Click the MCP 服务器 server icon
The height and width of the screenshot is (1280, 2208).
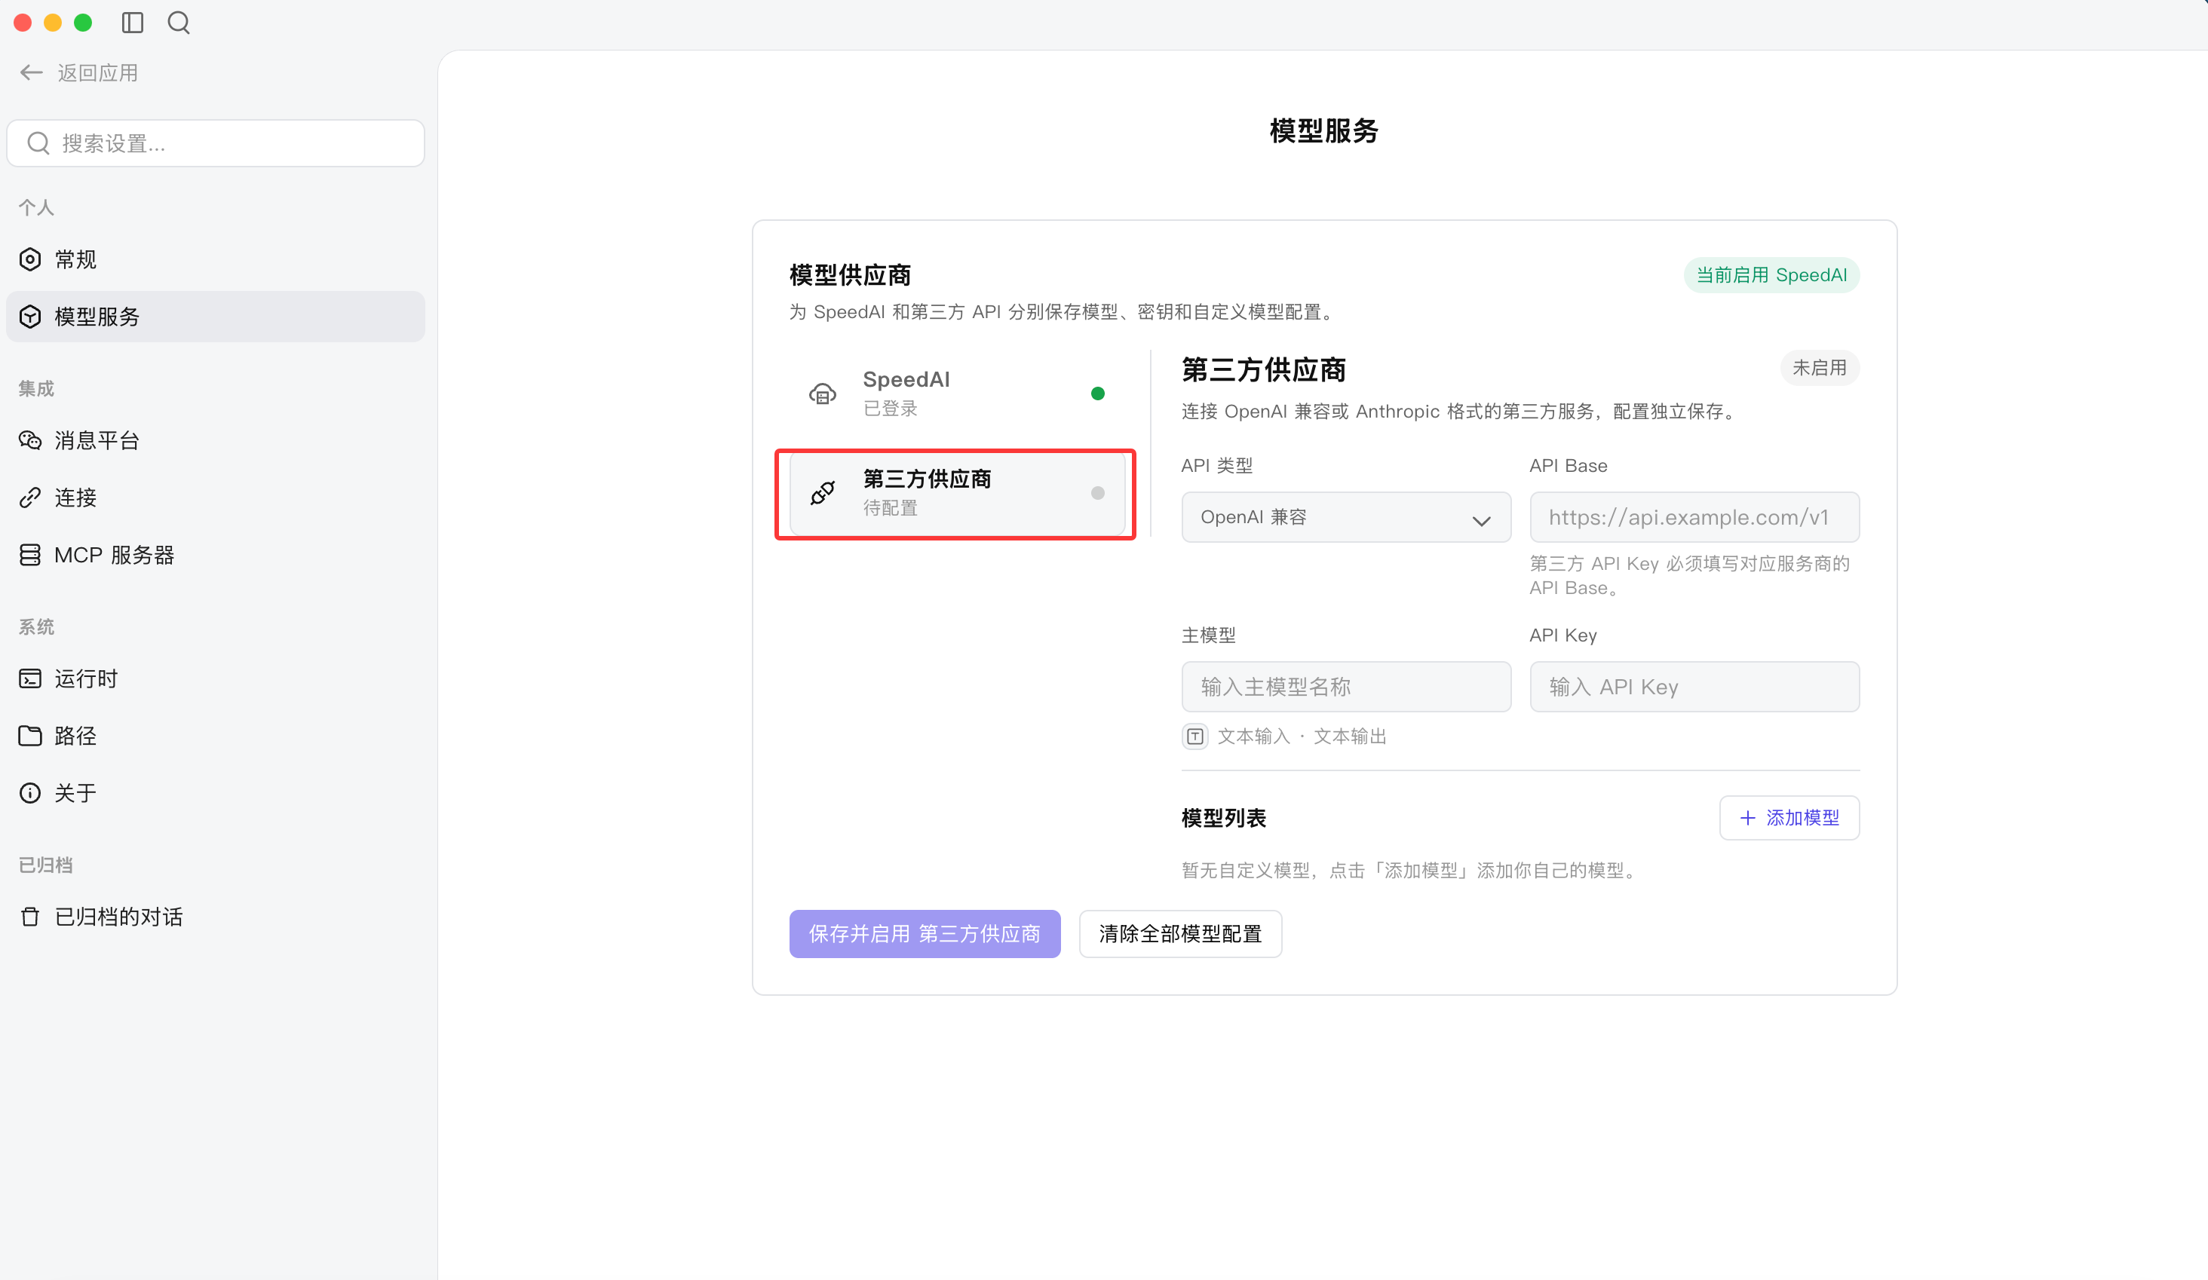[31, 555]
